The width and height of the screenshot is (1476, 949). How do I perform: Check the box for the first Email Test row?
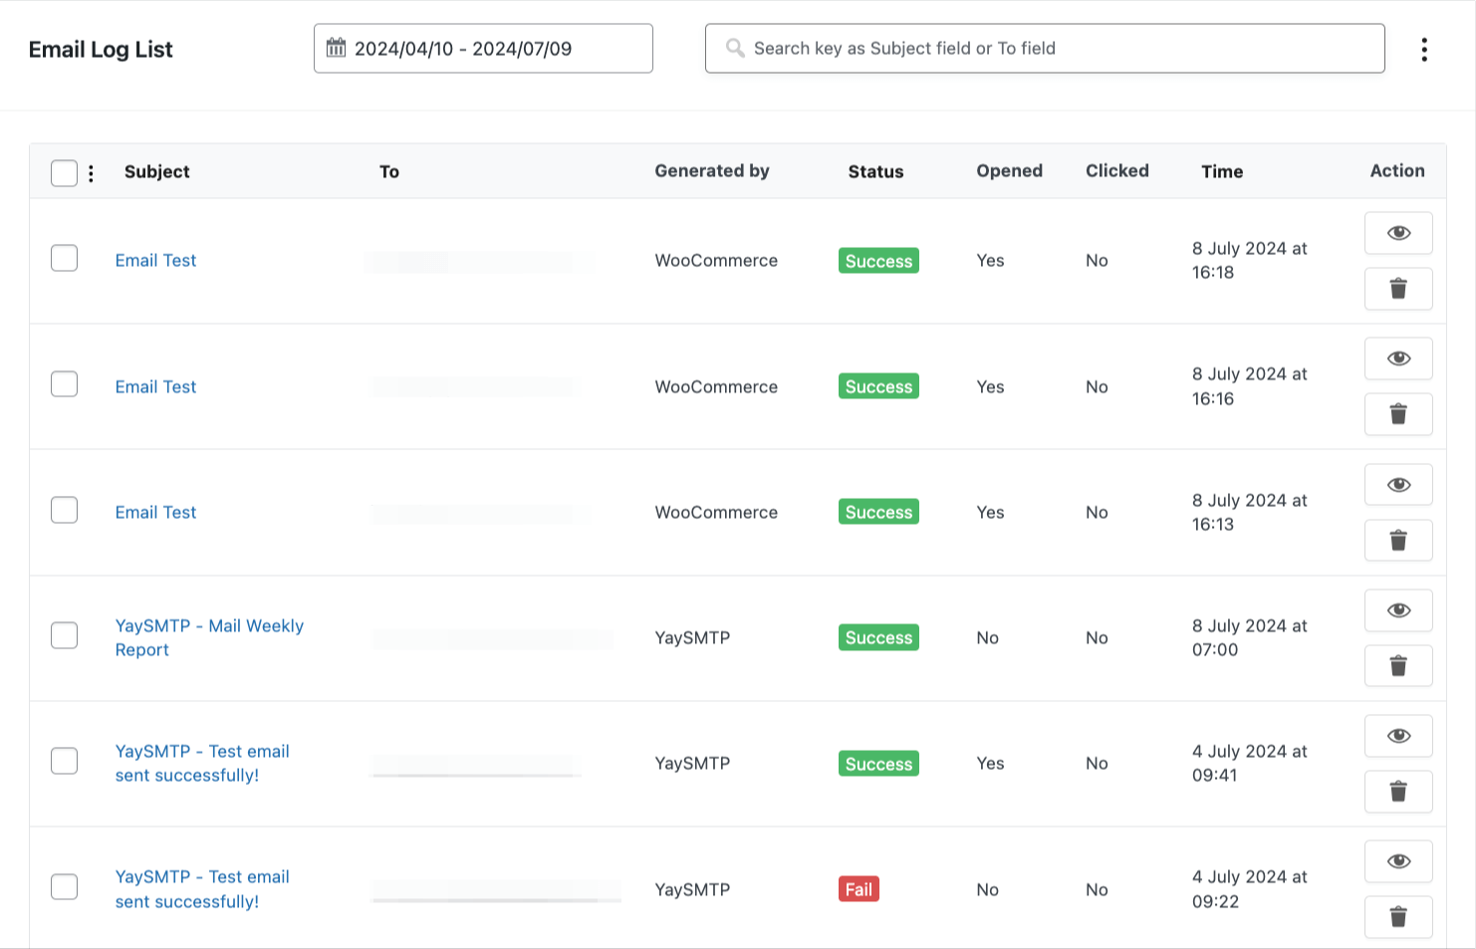coord(64,258)
